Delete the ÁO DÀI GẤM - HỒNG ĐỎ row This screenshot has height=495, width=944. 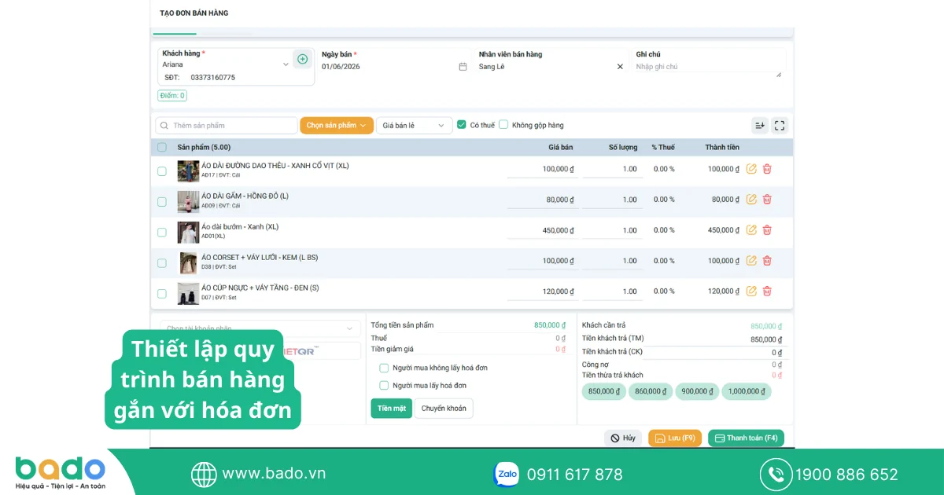pyautogui.click(x=767, y=200)
